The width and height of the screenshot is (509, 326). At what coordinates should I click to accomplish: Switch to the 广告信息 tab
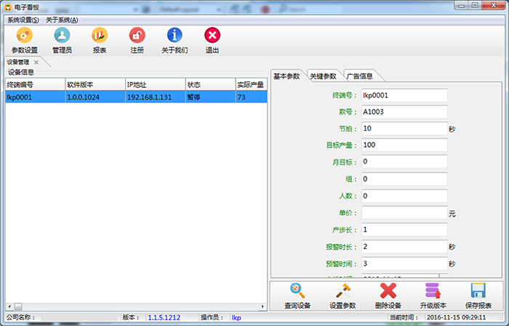(x=359, y=76)
